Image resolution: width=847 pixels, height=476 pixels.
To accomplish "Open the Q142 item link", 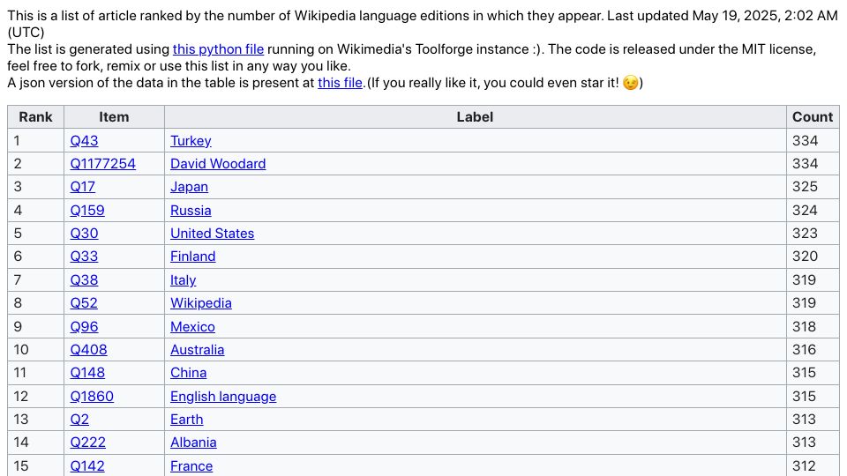I will click(x=87, y=465).
